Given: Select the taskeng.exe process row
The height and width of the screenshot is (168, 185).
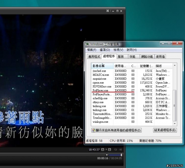Looking at the screenshot, I should tap(132, 106).
